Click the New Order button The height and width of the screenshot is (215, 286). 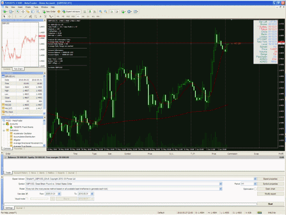pyautogui.click(x=49, y=12)
